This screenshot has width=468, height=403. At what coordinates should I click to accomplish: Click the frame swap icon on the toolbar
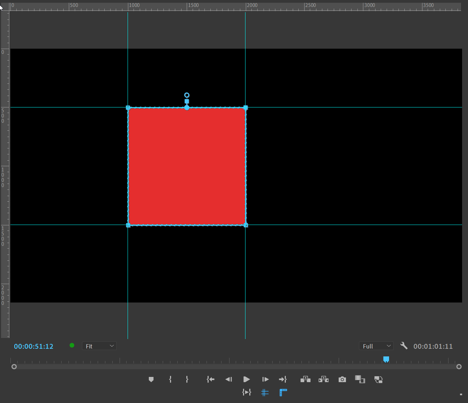tap(379, 379)
